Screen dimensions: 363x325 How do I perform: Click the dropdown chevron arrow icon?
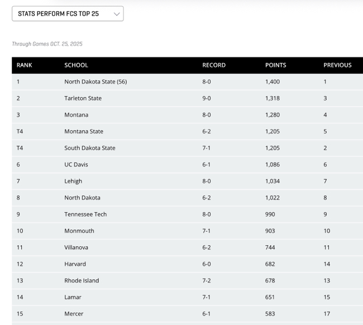117,13
